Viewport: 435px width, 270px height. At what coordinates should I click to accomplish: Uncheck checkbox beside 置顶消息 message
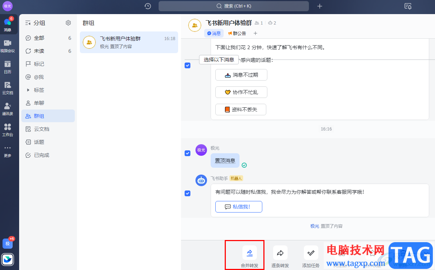coord(188,153)
